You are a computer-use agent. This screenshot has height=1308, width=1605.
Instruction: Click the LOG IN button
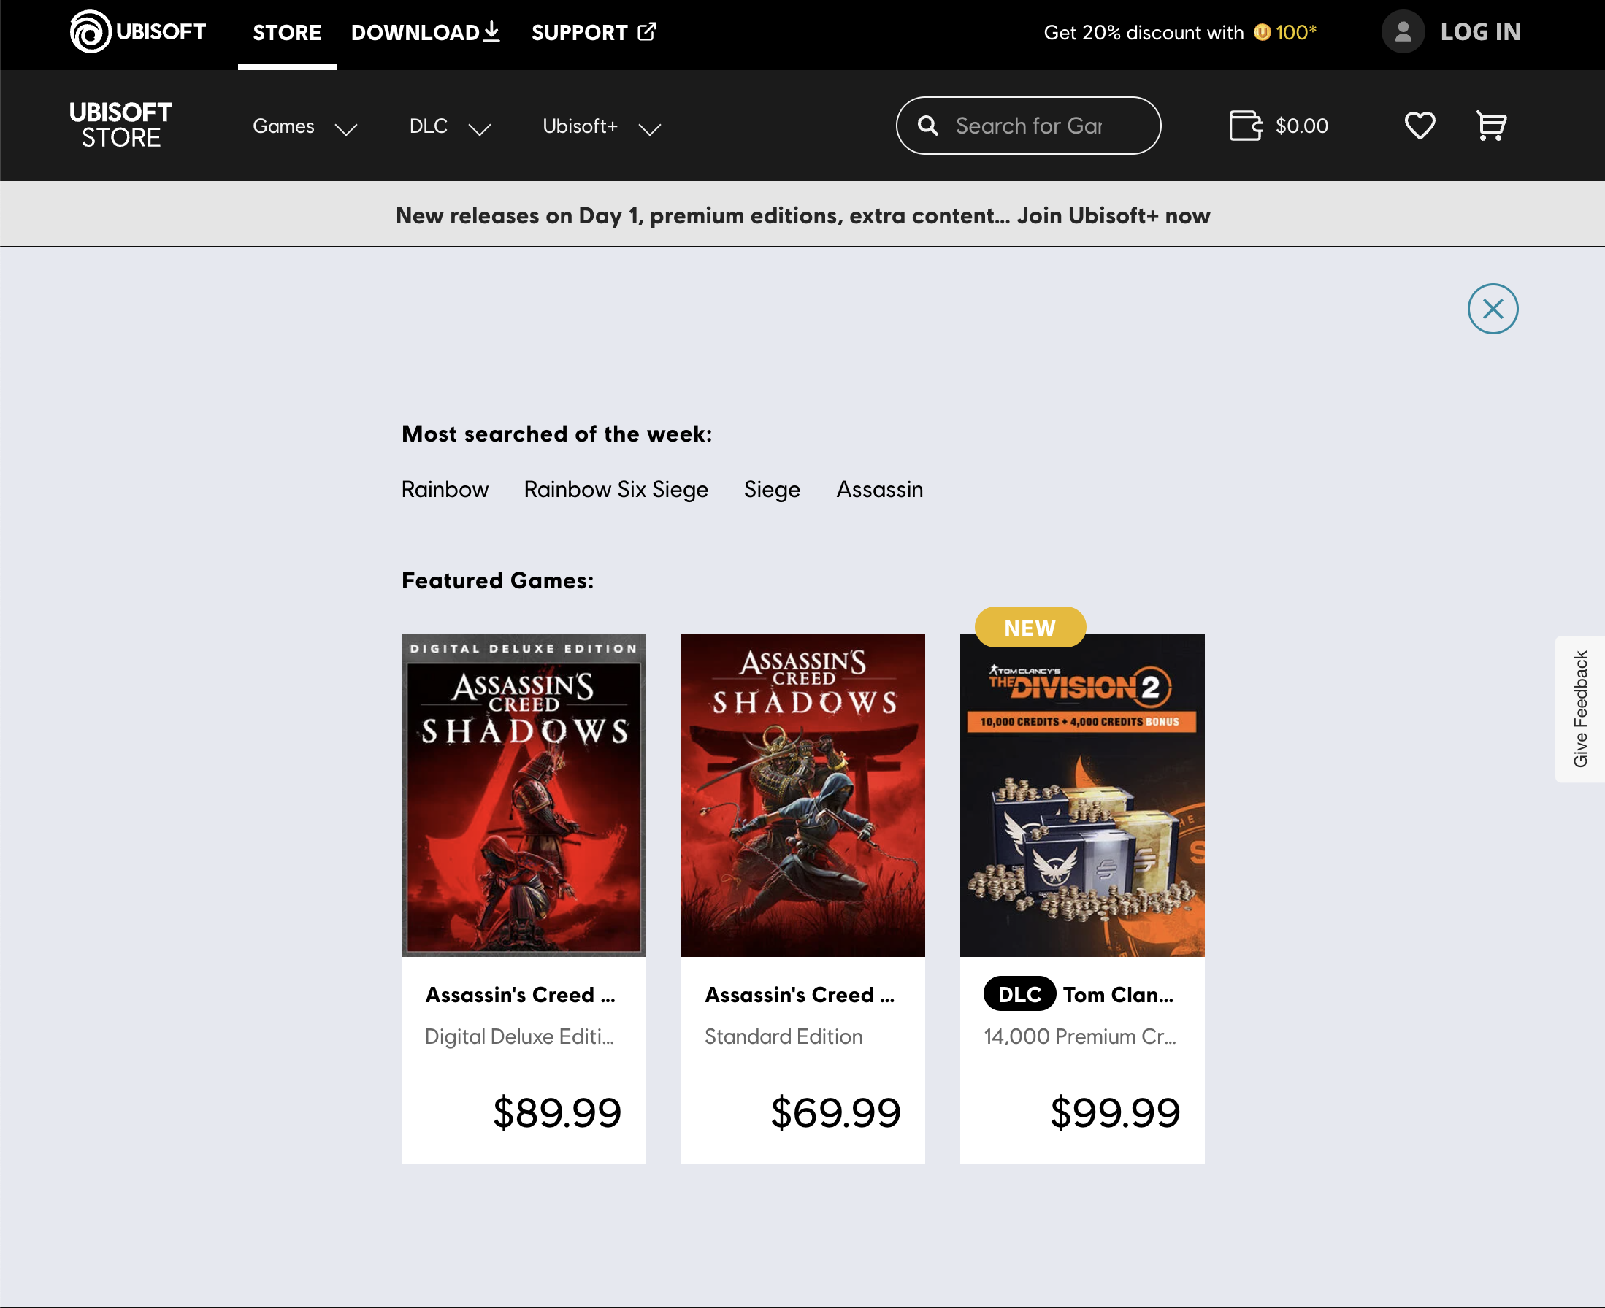click(x=1481, y=31)
